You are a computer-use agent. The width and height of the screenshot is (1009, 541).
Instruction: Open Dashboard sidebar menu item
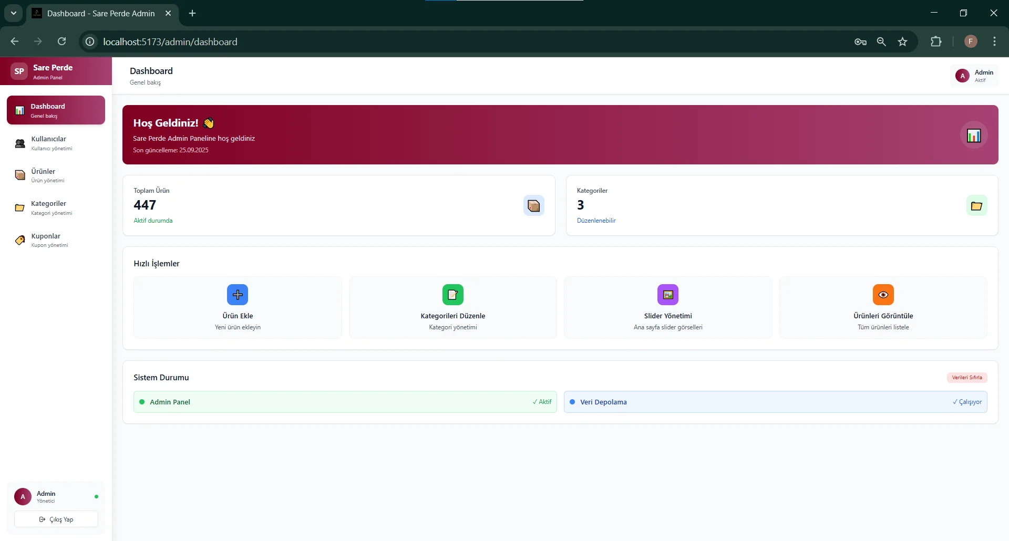click(x=56, y=110)
